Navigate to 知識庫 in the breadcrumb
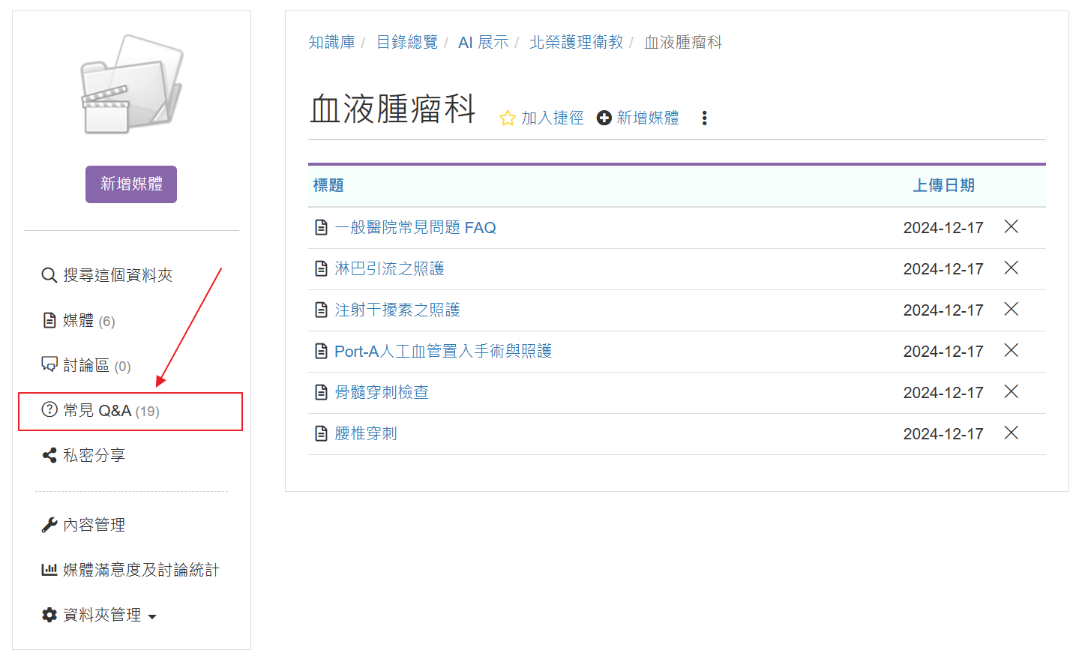Image resolution: width=1082 pixels, height=668 pixels. [331, 42]
